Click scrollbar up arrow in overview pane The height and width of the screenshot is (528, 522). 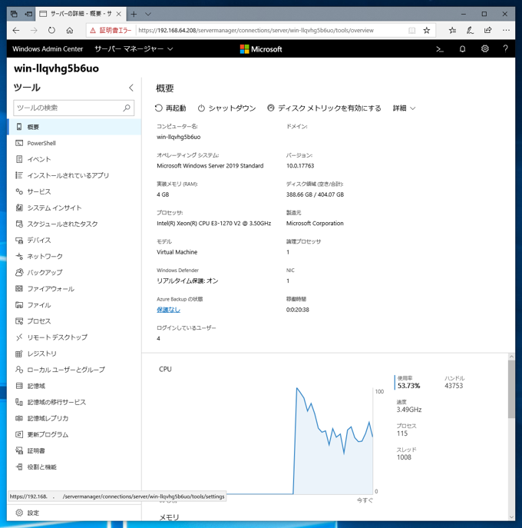click(x=511, y=357)
